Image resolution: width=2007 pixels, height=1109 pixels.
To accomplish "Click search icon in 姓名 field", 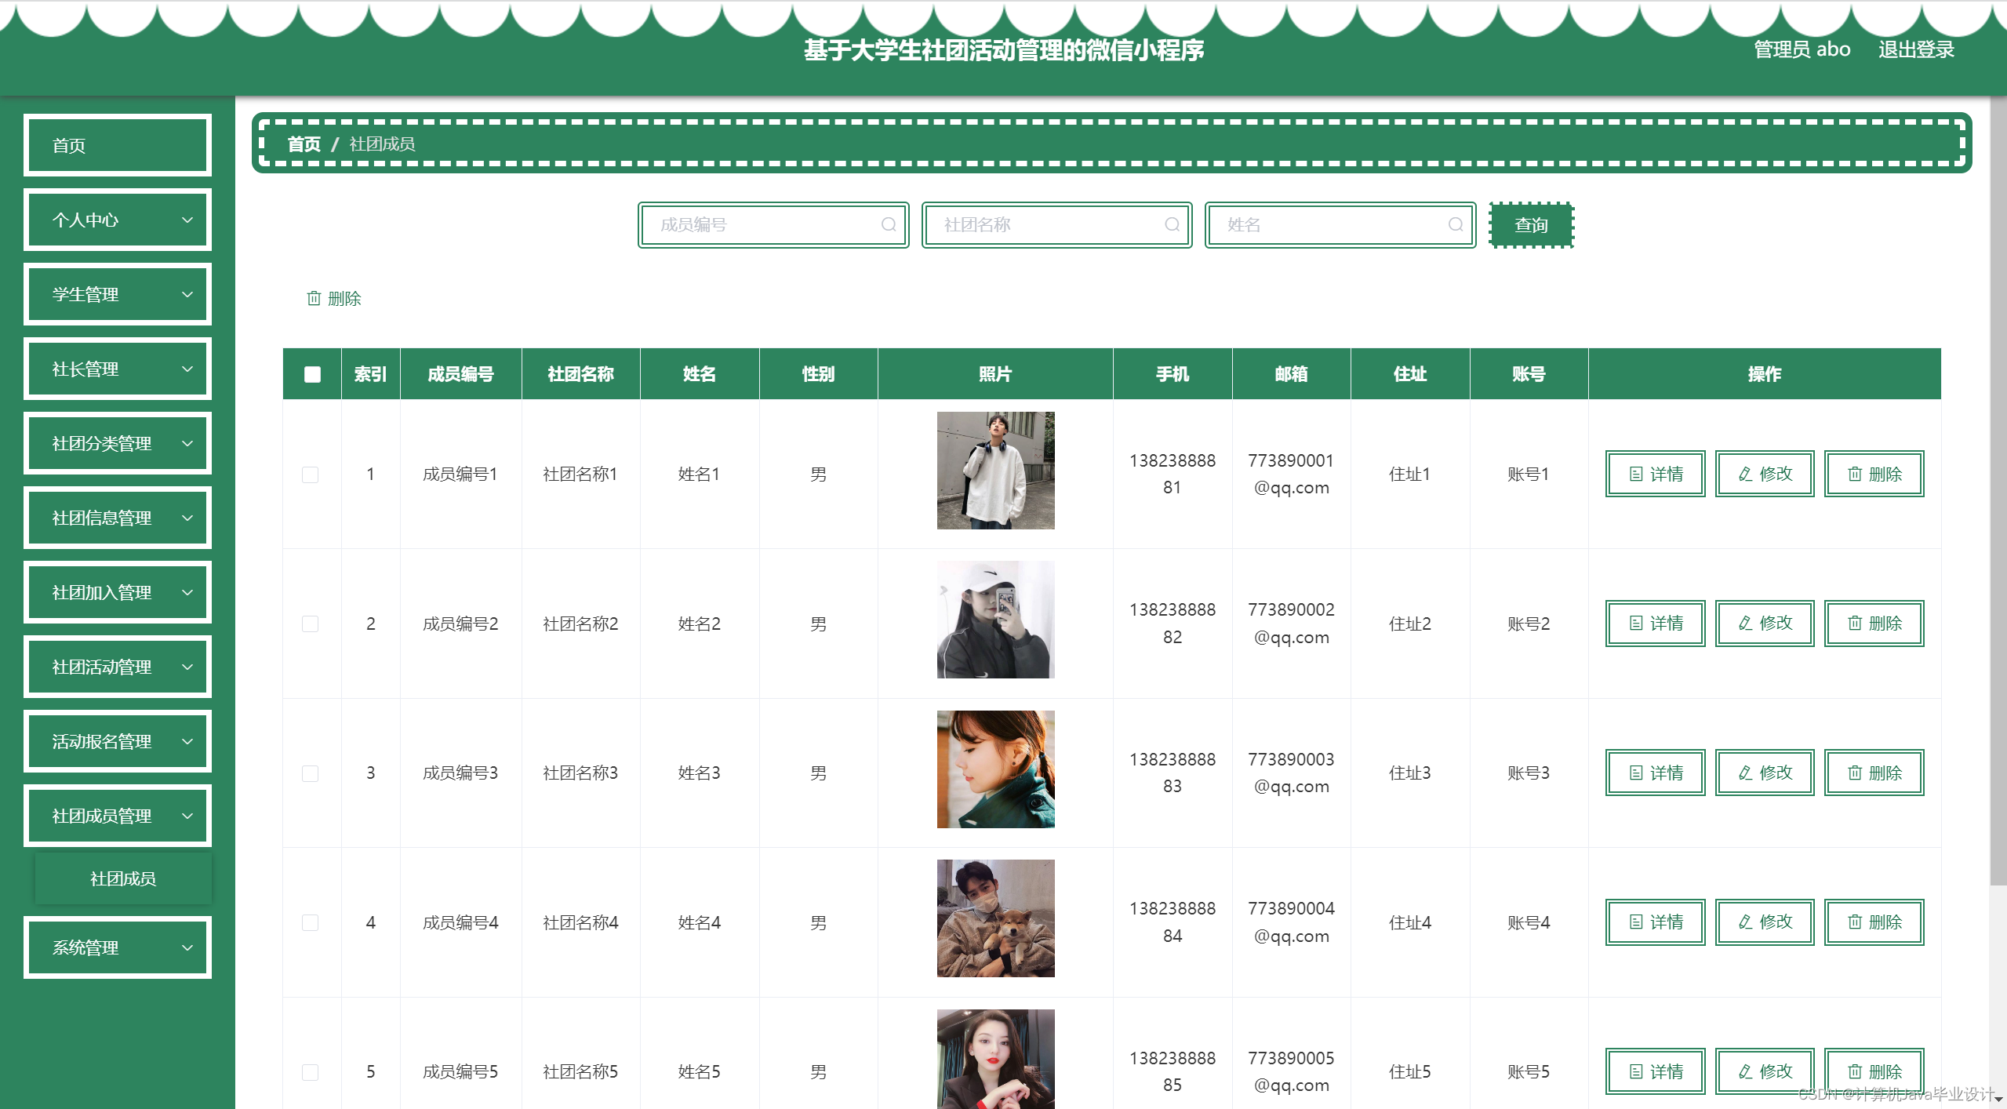I will pyautogui.click(x=1455, y=224).
